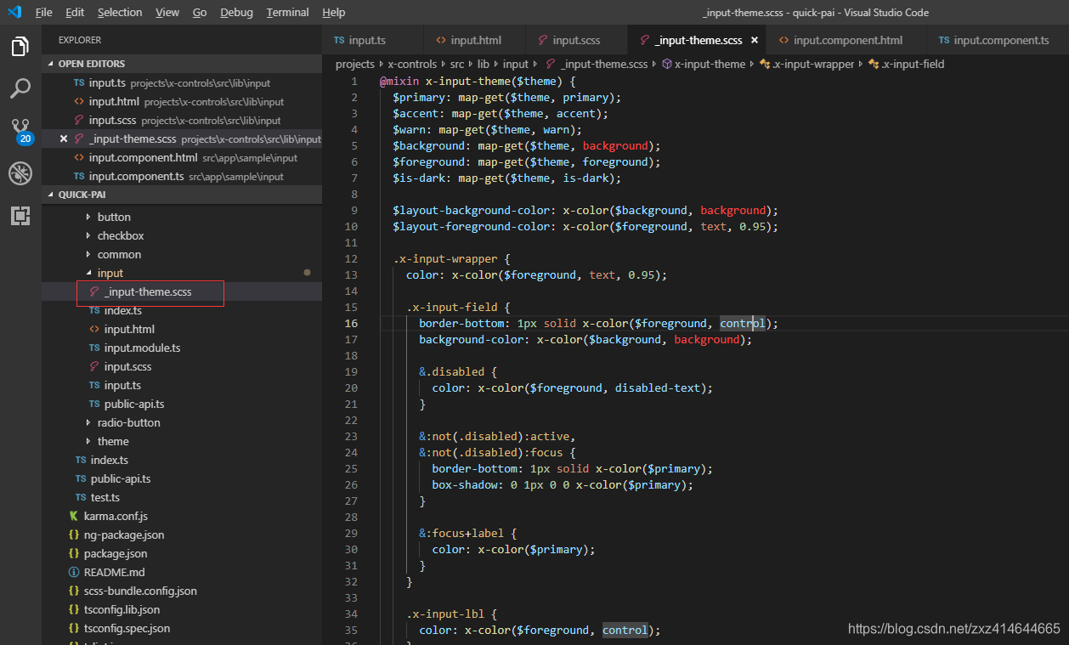Open the File menu
The image size is (1069, 645).
44,13
